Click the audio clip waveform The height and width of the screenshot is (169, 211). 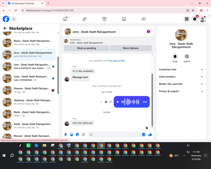tap(130, 102)
